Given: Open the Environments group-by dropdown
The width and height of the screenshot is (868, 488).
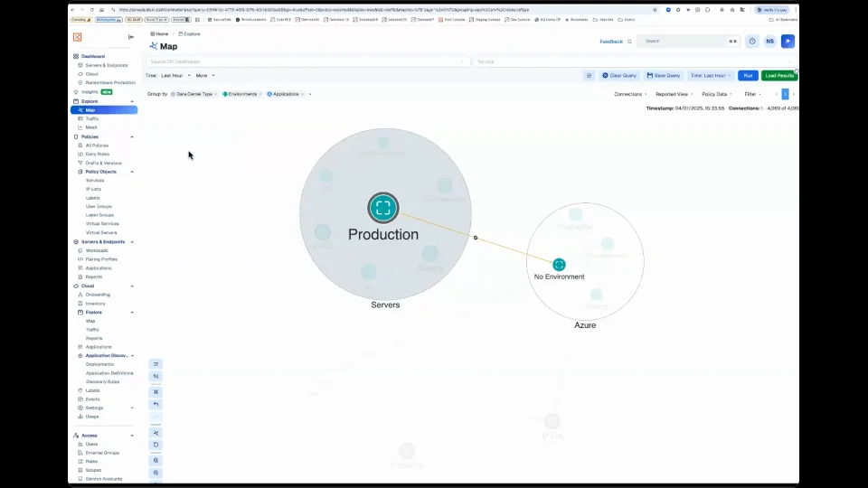Looking at the screenshot, I should tap(242, 94).
